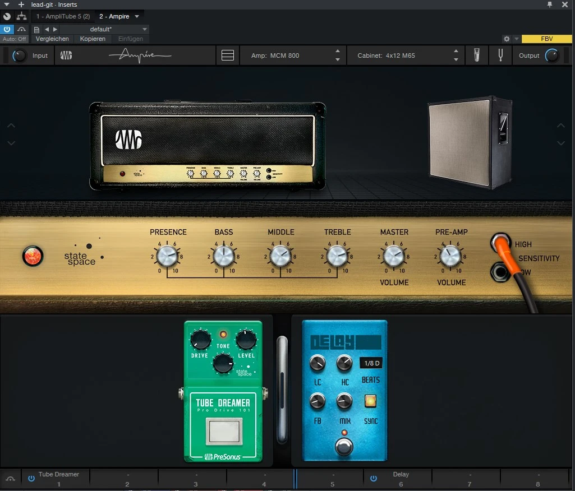575x491 pixels.
Task: Disable Tube Dreamer in pedal slot 1
Action: point(31,478)
